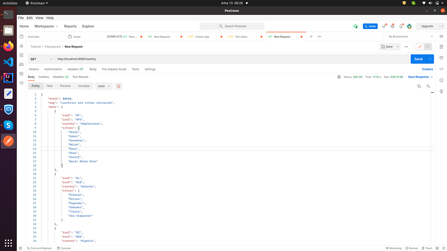
Task: Open the Runner from the bottom bar
Action: pyautogui.click(x=412, y=248)
